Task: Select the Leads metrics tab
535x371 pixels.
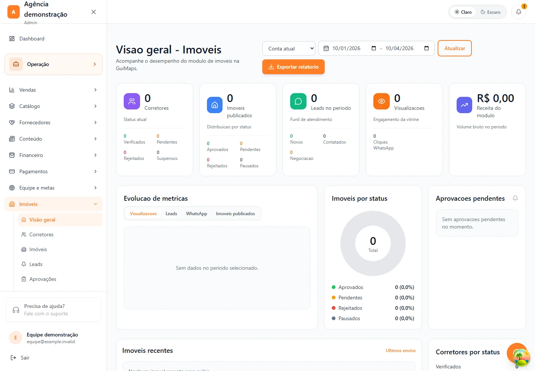Action: (x=171, y=213)
